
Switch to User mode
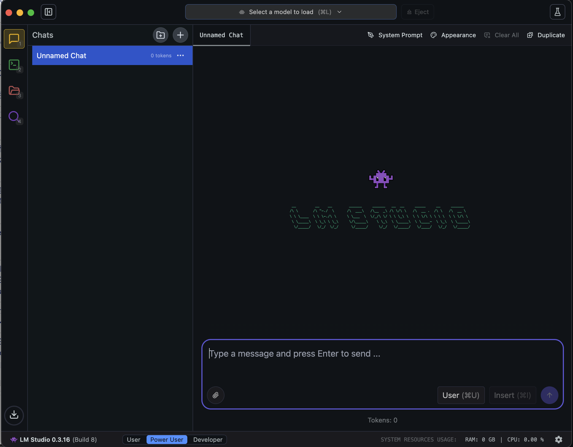click(x=134, y=440)
